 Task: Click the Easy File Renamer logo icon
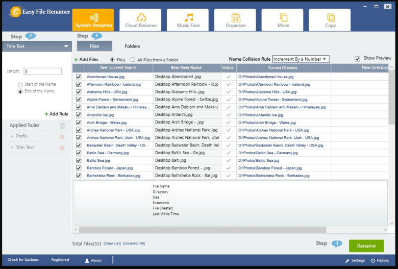point(15,12)
